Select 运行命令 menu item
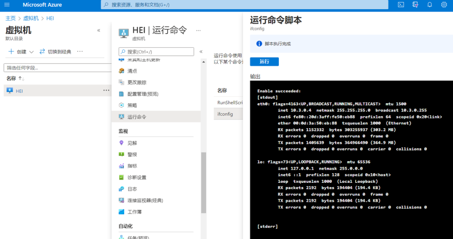Viewport: 453px width, 239px height. (156, 117)
